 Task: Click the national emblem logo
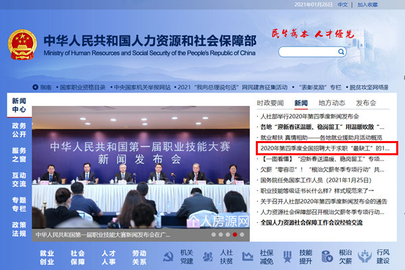(x=22, y=45)
